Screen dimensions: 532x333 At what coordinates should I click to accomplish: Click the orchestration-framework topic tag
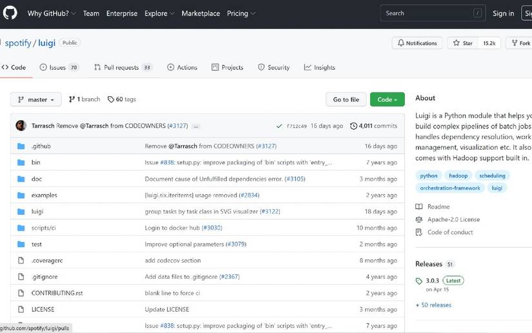450,188
